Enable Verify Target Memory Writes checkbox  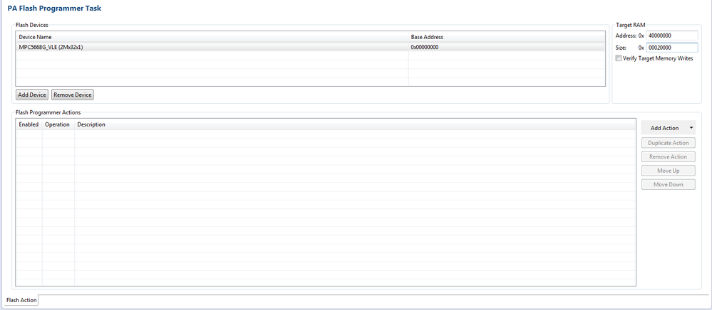click(x=618, y=58)
